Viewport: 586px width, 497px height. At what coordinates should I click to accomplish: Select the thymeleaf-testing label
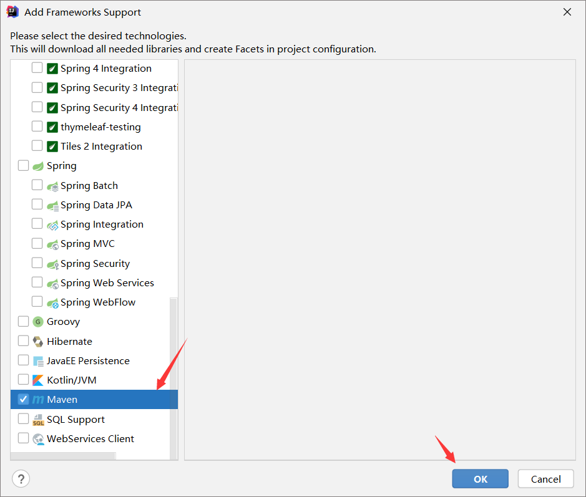pos(100,127)
